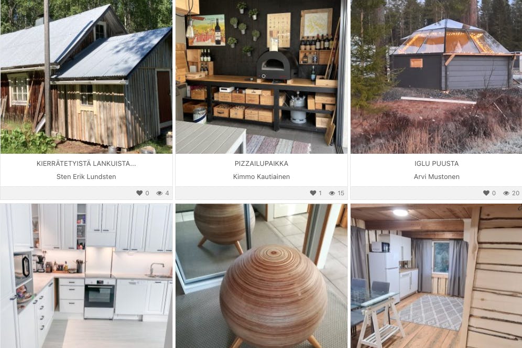The image size is (522, 348).
Task: Visit author Sten Erik Lundsten's profile
Action: tap(86, 177)
